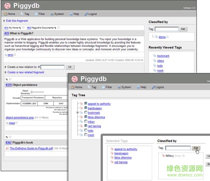Click OK button next to relation input

click(70, 67)
